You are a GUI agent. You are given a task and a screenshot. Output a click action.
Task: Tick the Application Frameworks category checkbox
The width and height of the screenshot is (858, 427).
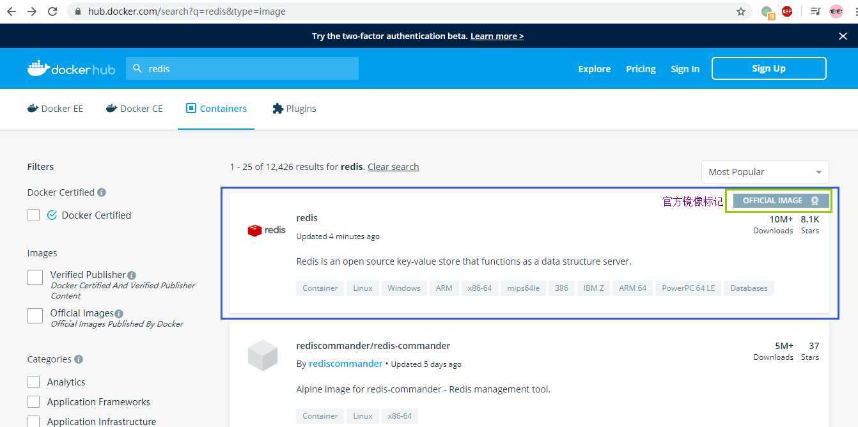click(x=34, y=402)
